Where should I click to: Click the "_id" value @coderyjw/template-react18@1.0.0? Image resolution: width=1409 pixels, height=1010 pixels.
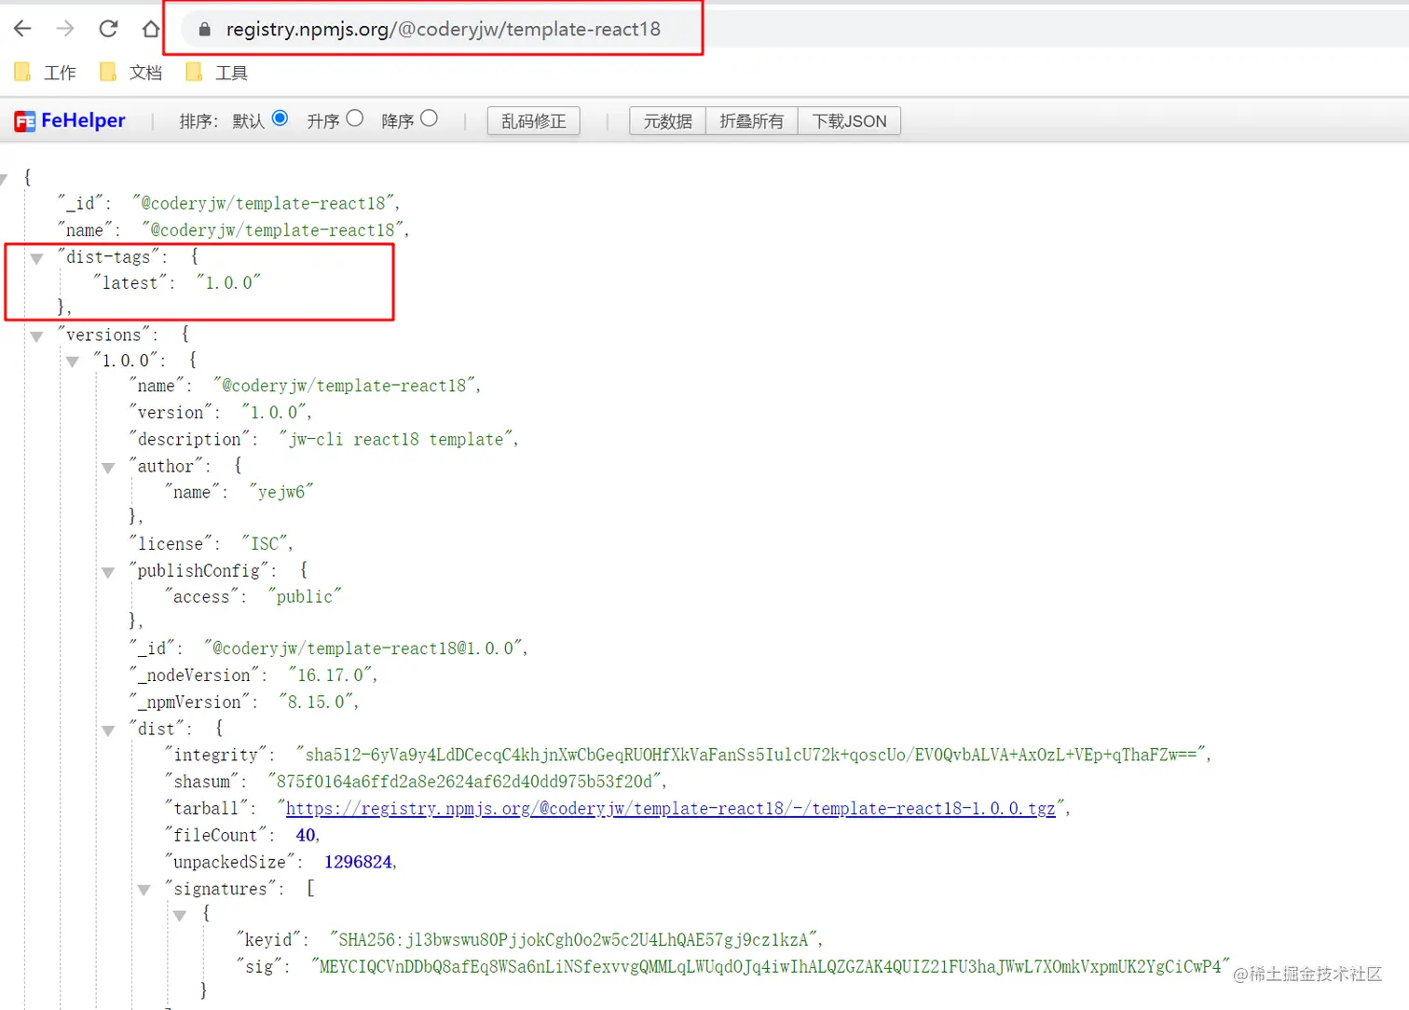363,648
